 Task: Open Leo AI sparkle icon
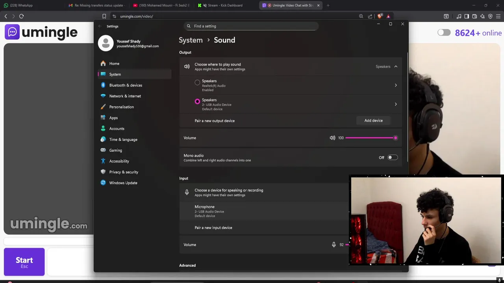point(482,16)
